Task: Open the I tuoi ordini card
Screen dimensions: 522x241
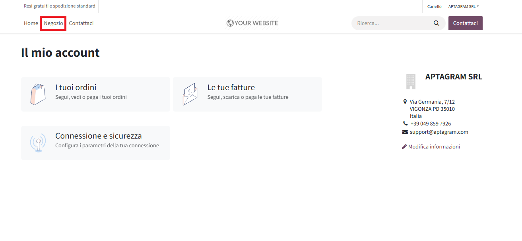Action: (x=95, y=94)
